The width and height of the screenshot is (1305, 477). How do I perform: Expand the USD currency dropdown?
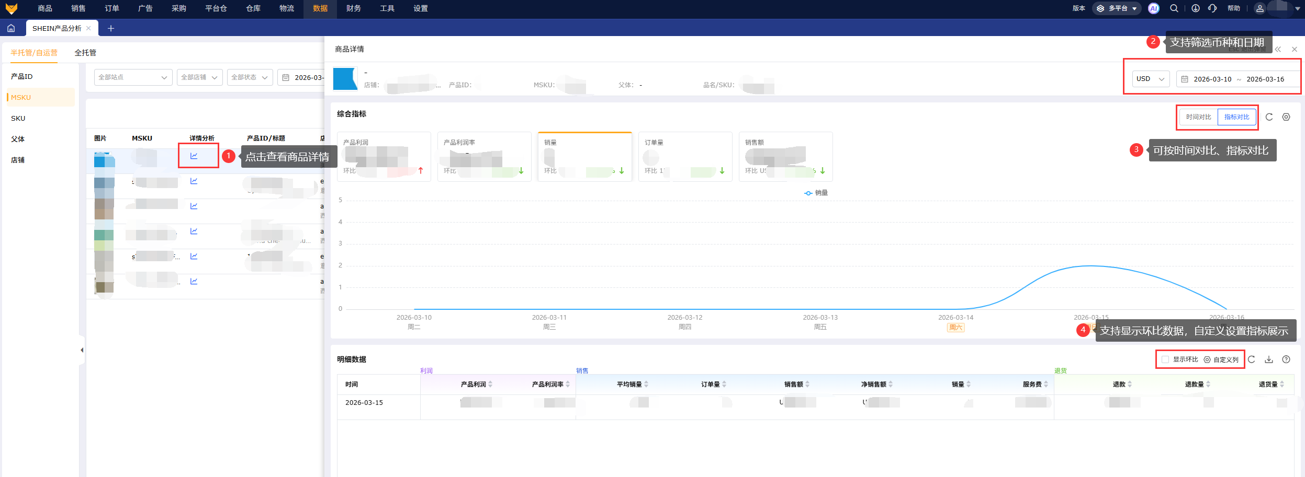[x=1151, y=79]
